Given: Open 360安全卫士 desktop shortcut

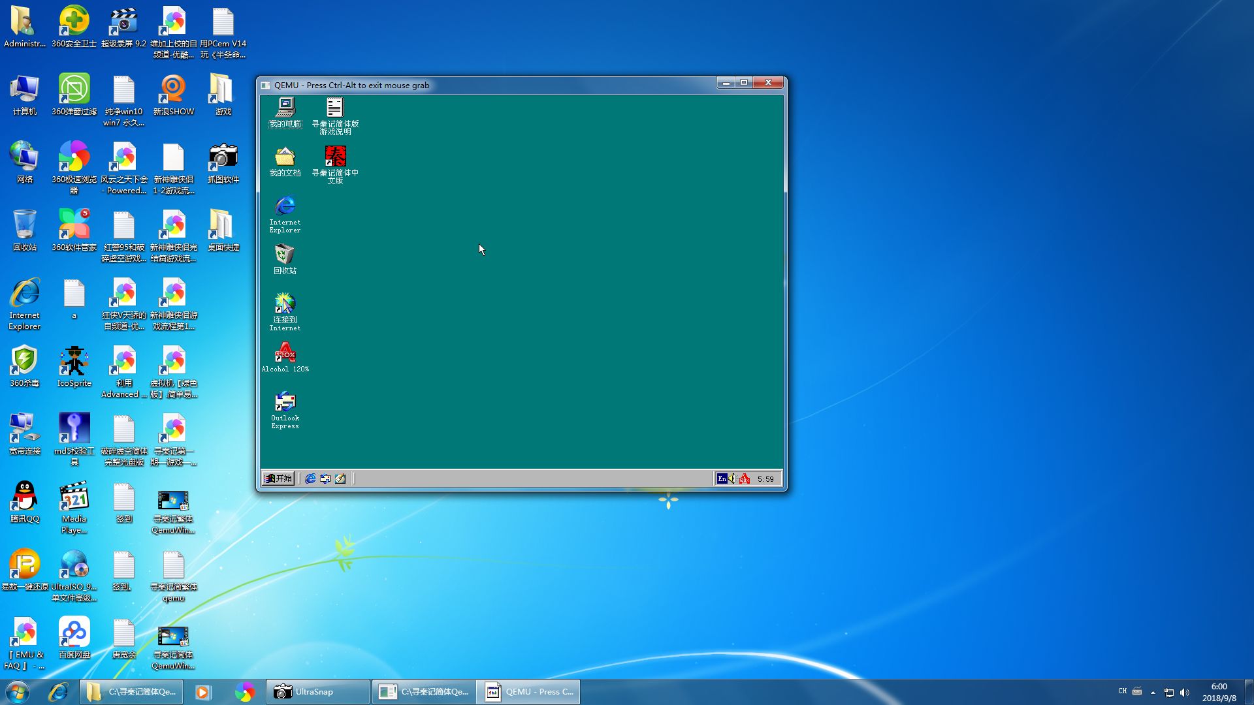Looking at the screenshot, I should click(x=74, y=27).
